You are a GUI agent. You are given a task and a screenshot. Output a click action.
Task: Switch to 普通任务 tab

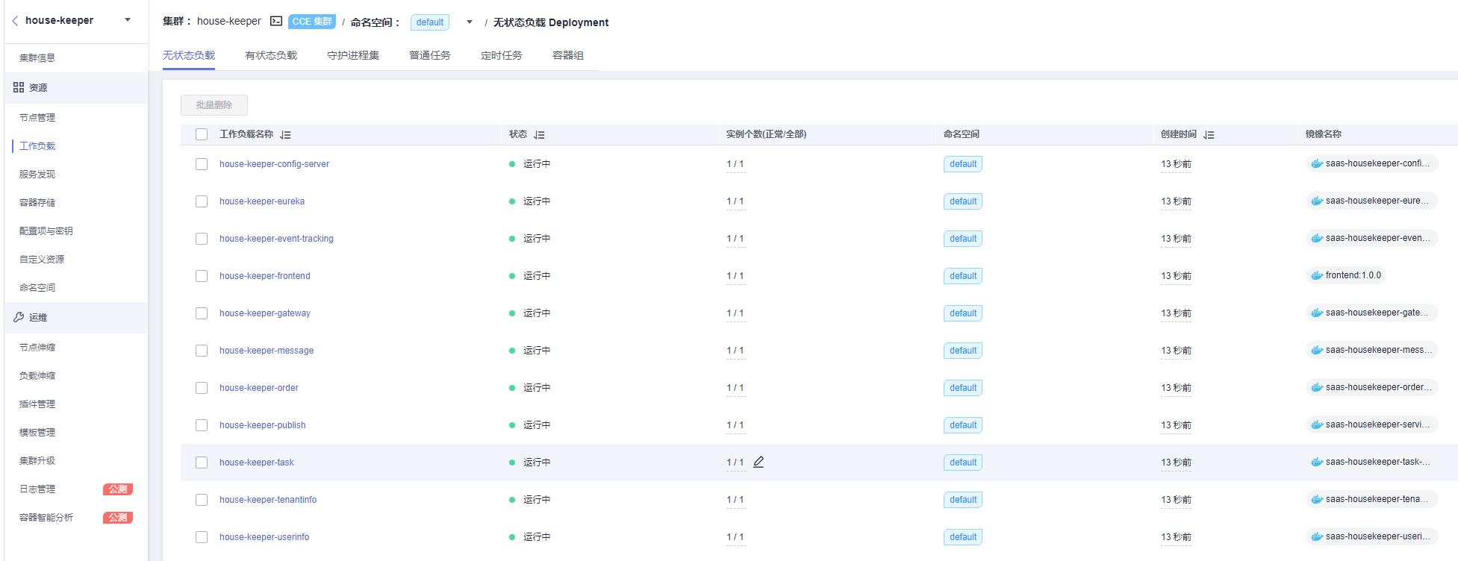430,55
